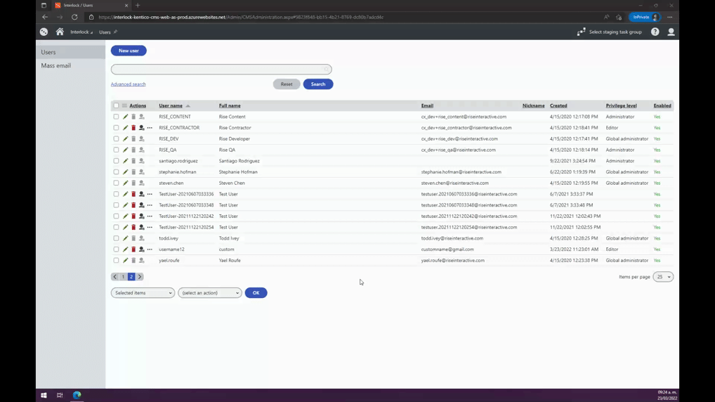715x402 pixels.
Task: Edit steven.chen with pencil icon
Action: [x=126, y=183]
